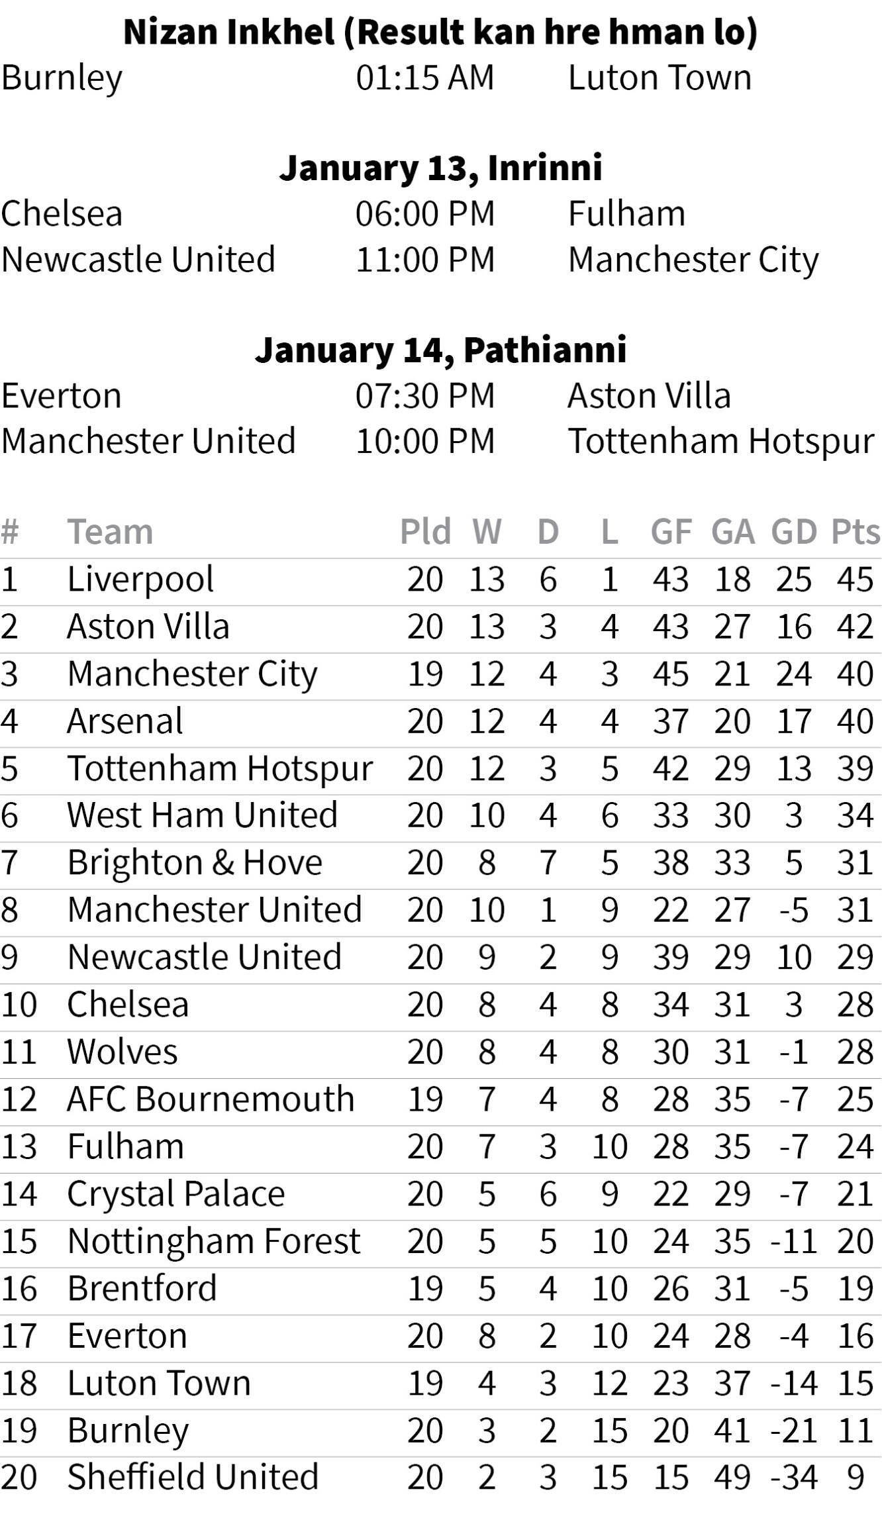
Task: Click the Nizan Inkhel results heading
Action: (x=440, y=32)
